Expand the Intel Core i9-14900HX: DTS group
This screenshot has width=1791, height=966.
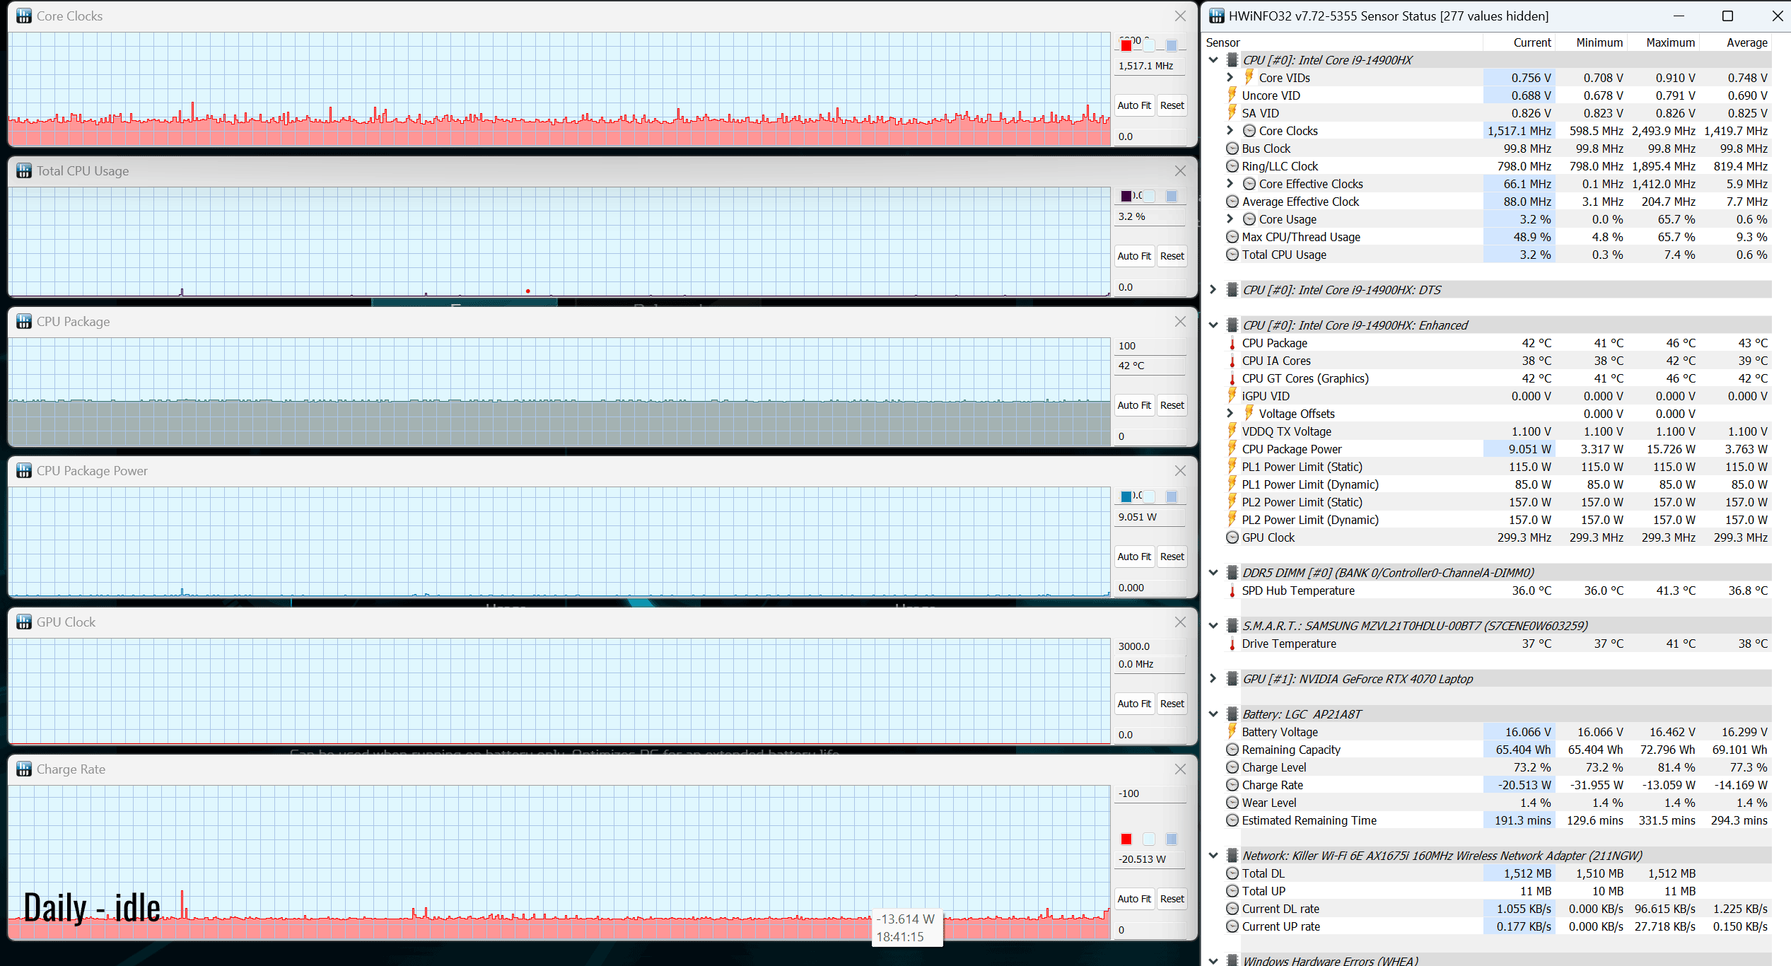(x=1214, y=290)
